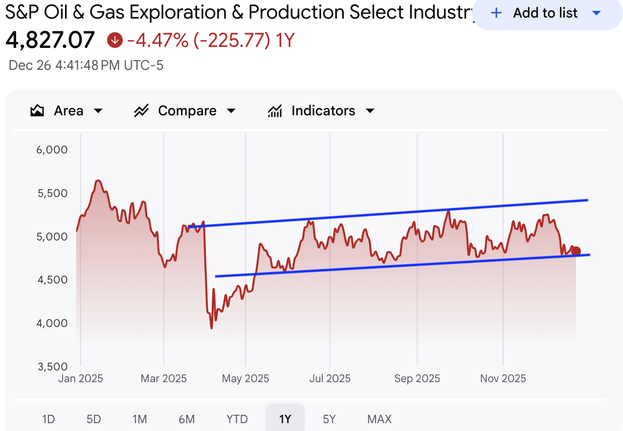Choose the 5Y time range
The height and width of the screenshot is (431, 623).
click(x=330, y=419)
